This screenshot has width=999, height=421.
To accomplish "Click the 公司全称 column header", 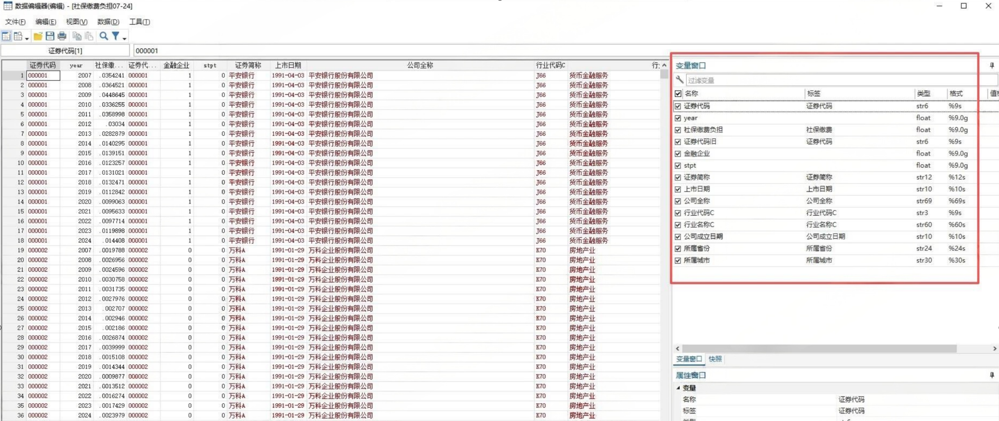I will (x=420, y=65).
